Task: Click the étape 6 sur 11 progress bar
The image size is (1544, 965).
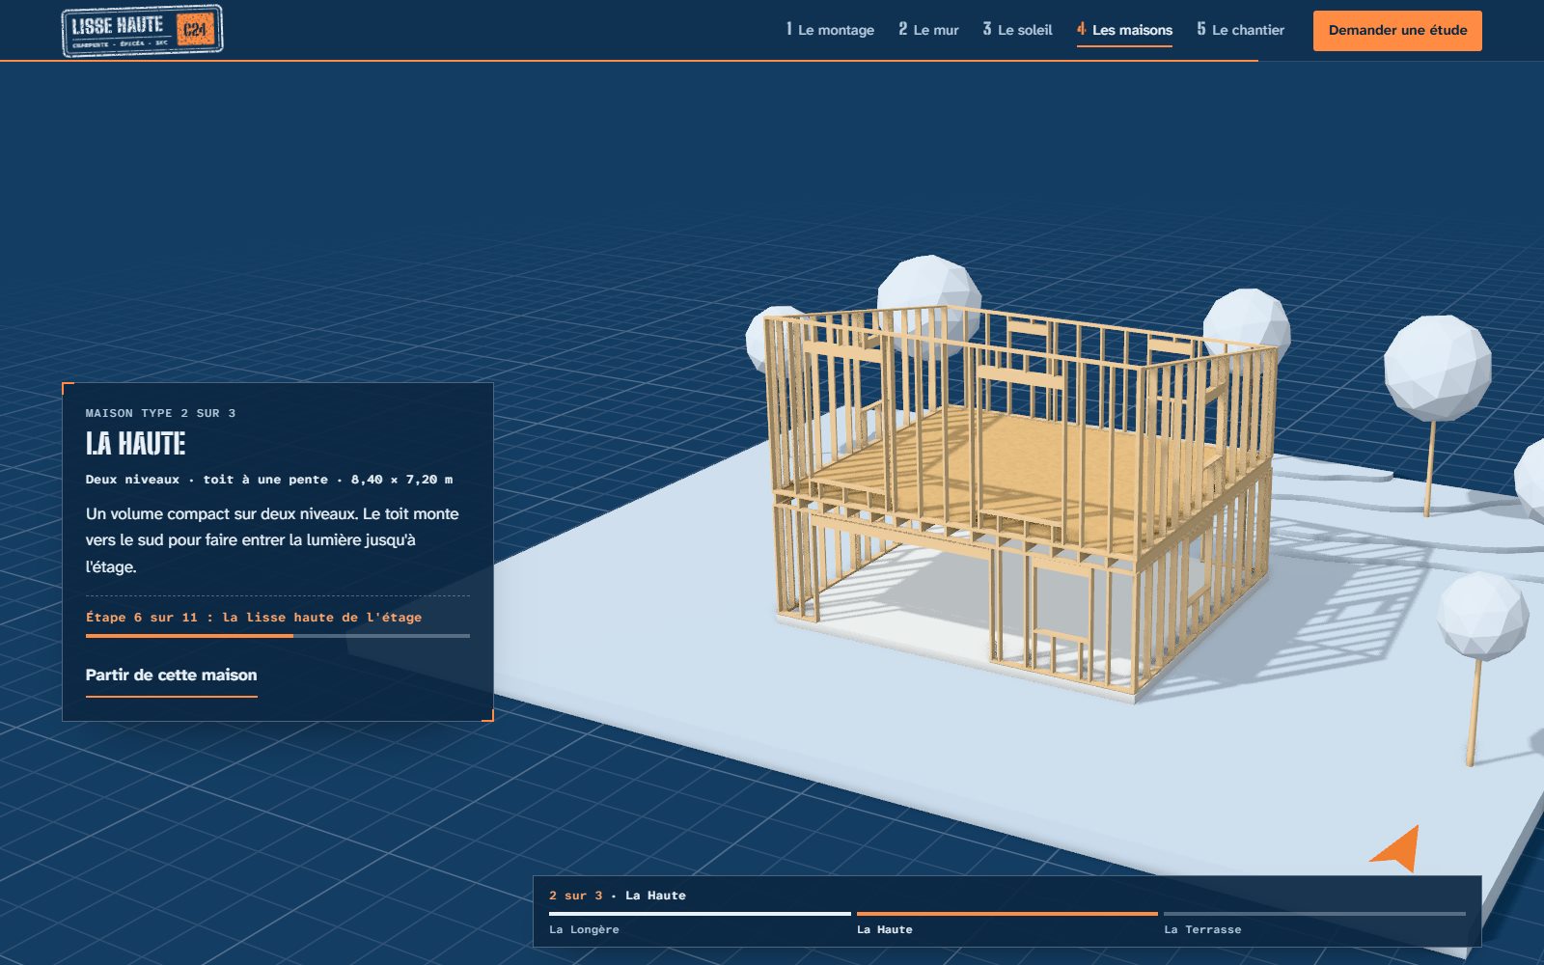Action: coord(278,636)
